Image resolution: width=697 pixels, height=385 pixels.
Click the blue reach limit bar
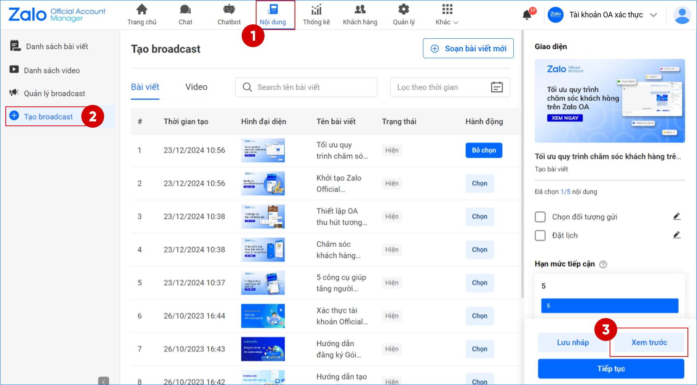pyautogui.click(x=610, y=306)
